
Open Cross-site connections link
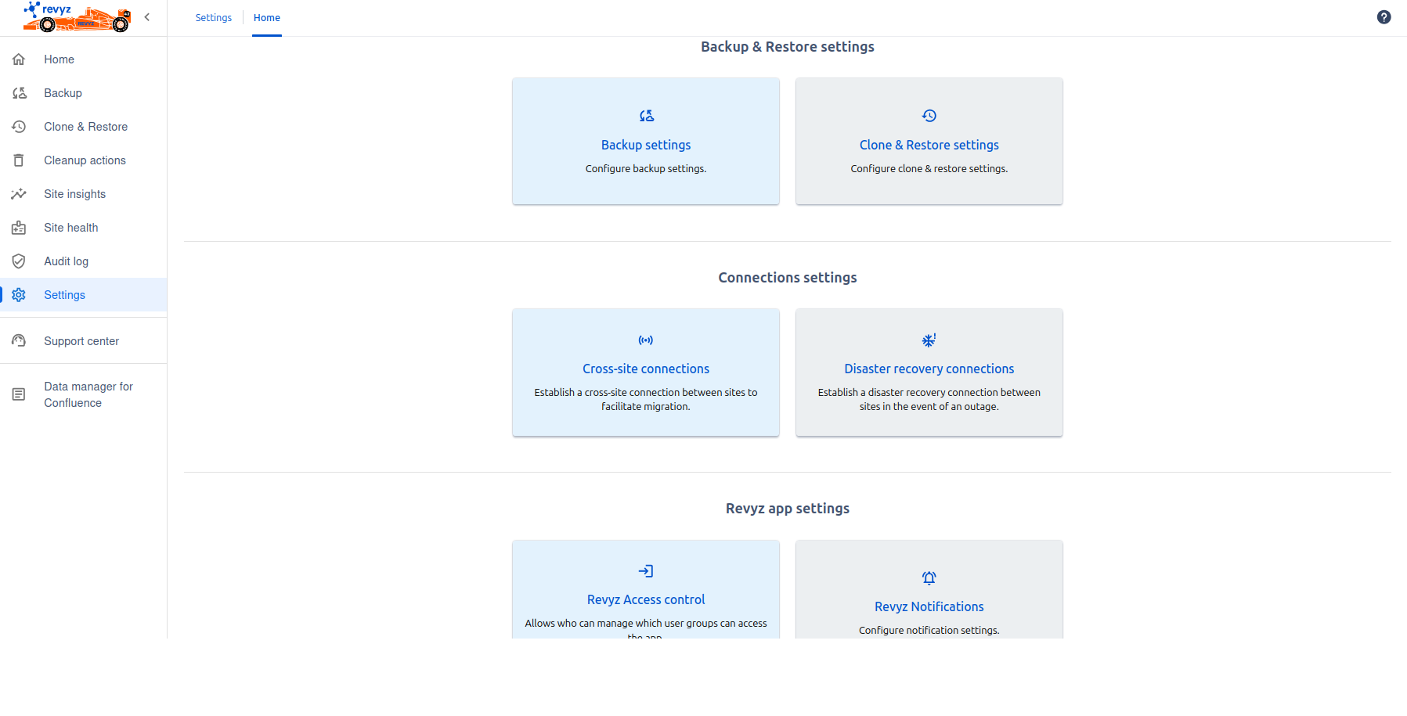[645, 369]
